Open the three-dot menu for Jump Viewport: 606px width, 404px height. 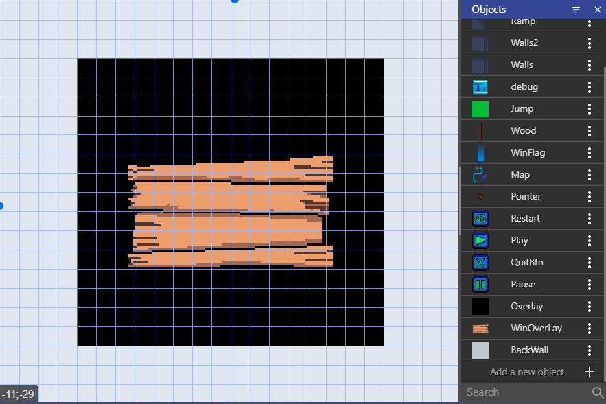coord(590,109)
